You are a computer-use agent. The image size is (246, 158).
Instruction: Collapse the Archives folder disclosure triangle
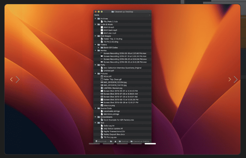pos(95,19)
